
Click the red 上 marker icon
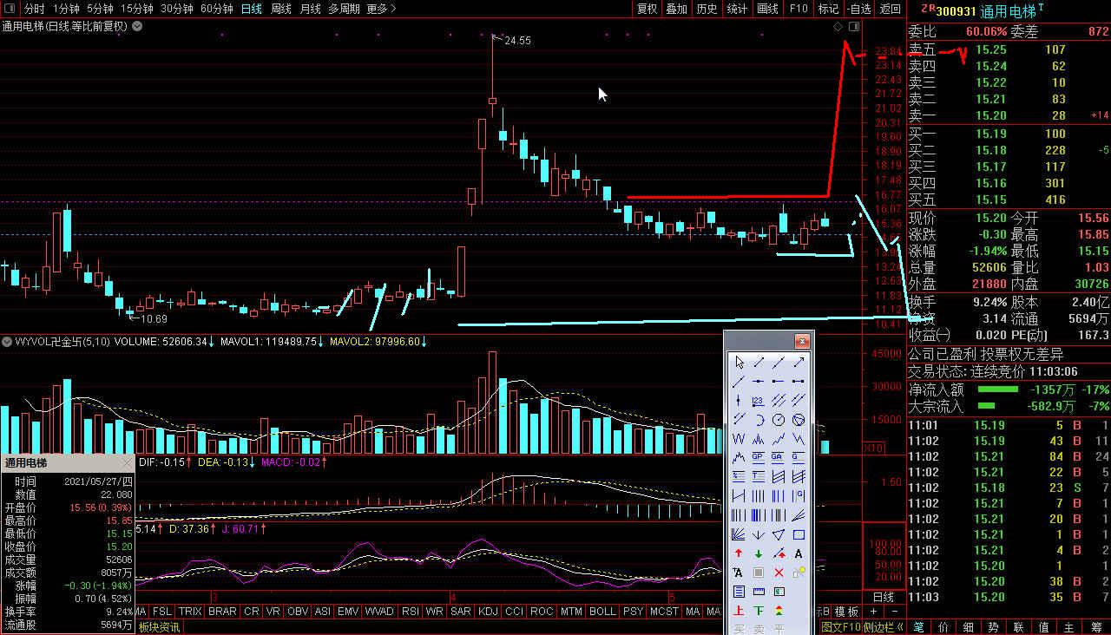739,610
